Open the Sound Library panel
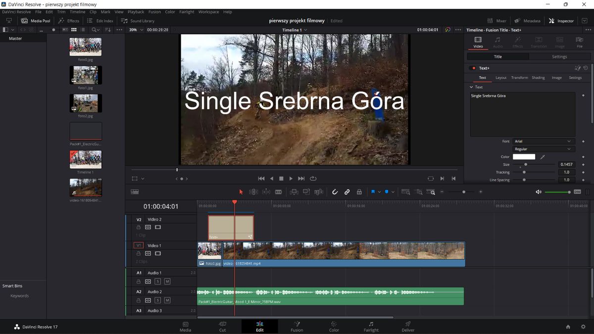Screen dimensions: 594x334 tap(139, 20)
